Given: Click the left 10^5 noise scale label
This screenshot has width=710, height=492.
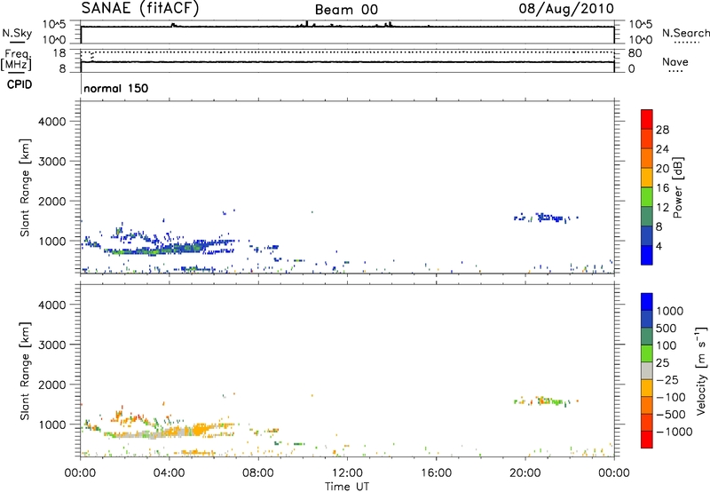Looking at the screenshot, I should (54, 25).
